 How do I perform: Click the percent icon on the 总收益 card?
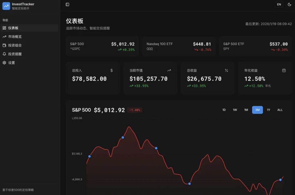point(226,70)
